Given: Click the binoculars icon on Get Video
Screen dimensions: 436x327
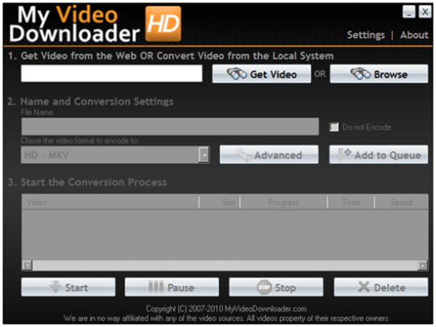Looking at the screenshot, I should 237,74.
